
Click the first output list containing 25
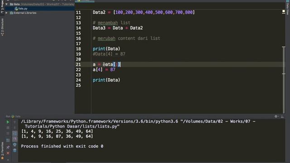57,131
